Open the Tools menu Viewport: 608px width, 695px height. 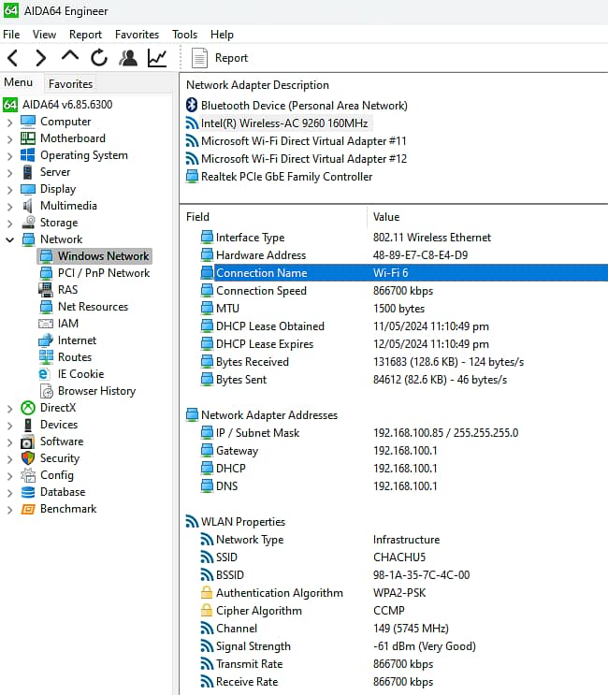pos(184,35)
